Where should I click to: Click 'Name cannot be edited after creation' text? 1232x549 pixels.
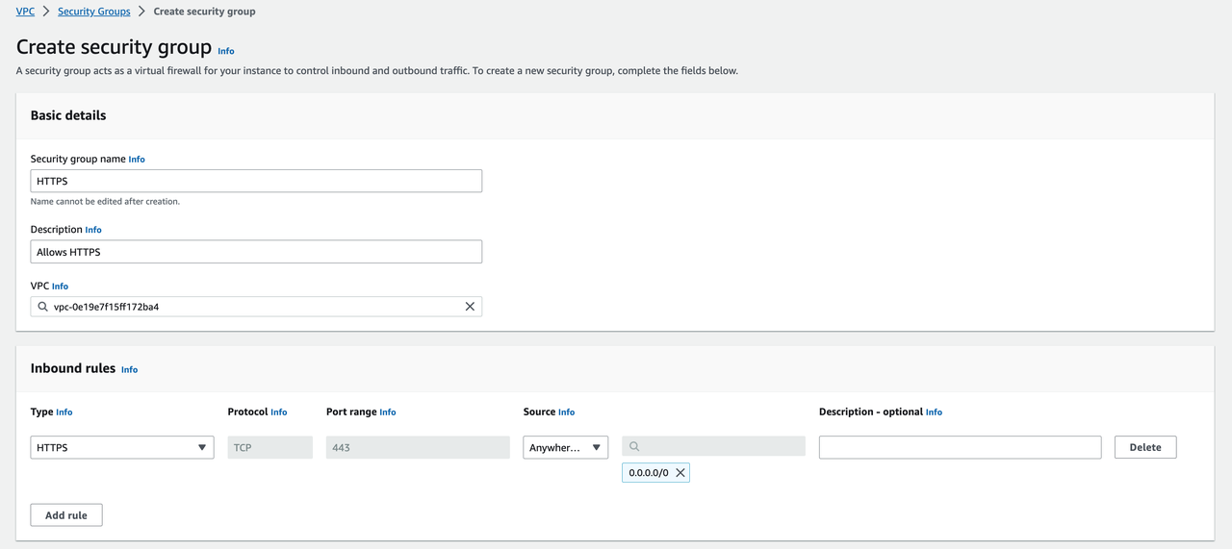click(105, 202)
